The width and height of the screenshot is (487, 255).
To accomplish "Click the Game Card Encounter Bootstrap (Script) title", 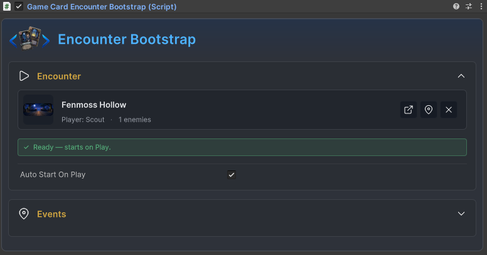I will (102, 7).
